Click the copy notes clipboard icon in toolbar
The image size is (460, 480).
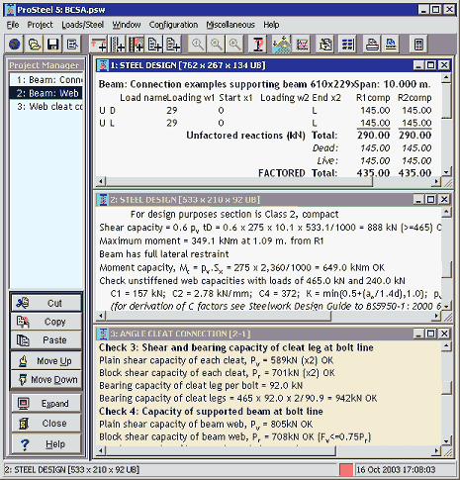tap(325, 44)
